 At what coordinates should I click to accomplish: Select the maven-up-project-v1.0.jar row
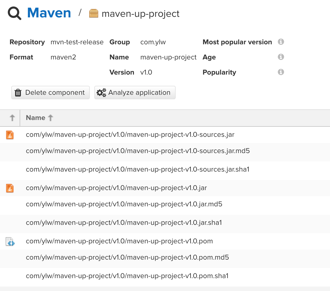click(x=165, y=188)
